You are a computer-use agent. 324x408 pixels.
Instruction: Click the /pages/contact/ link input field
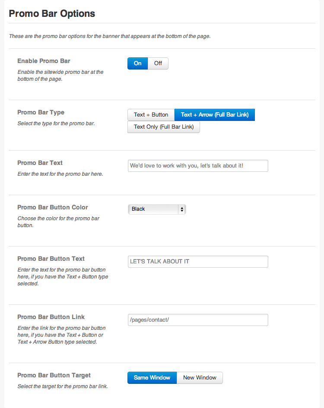[198, 320]
